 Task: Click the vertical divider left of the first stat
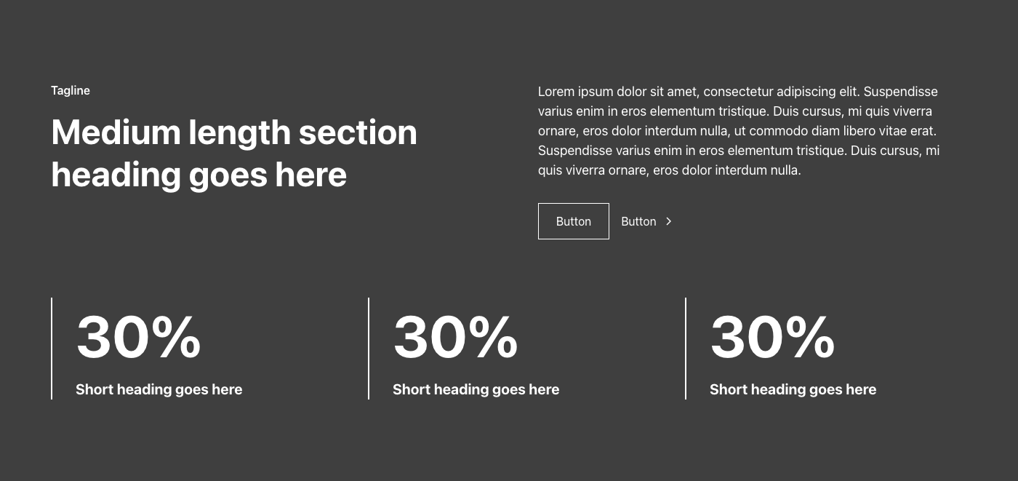pos(52,348)
